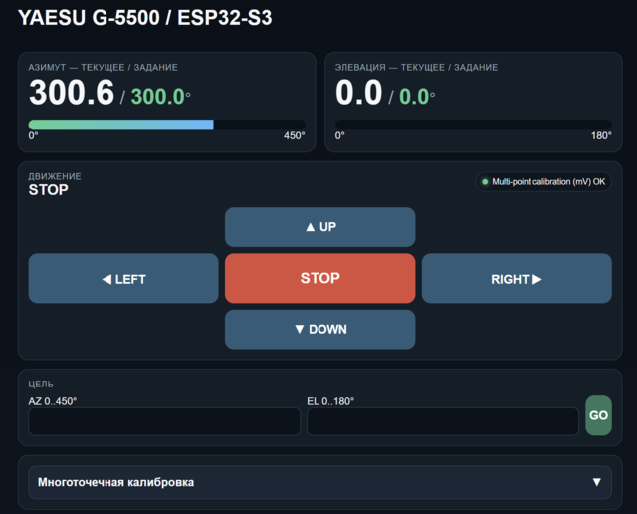Lower elevation with the DOWN button
This screenshot has width=637, height=514.
pos(320,330)
